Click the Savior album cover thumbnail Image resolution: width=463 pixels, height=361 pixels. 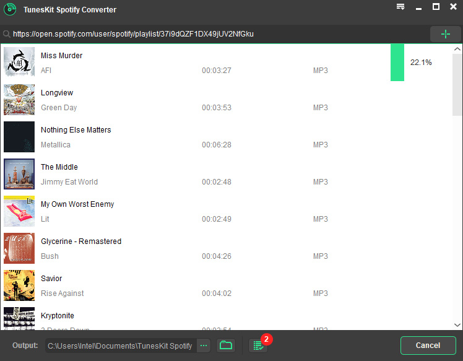(x=19, y=285)
